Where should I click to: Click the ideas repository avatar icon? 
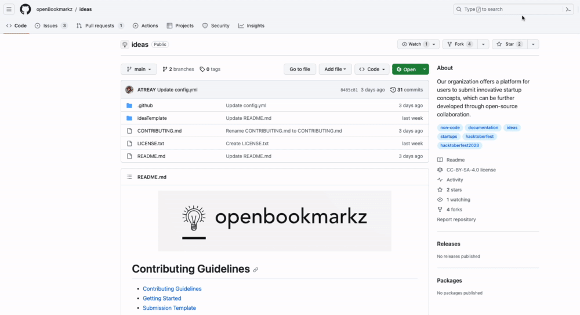click(x=125, y=45)
